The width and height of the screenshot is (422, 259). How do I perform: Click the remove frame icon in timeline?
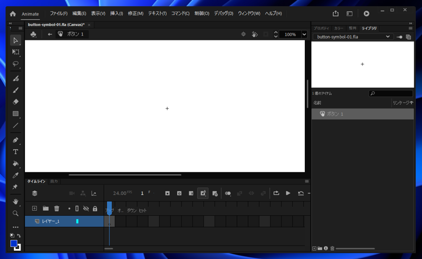(215, 194)
